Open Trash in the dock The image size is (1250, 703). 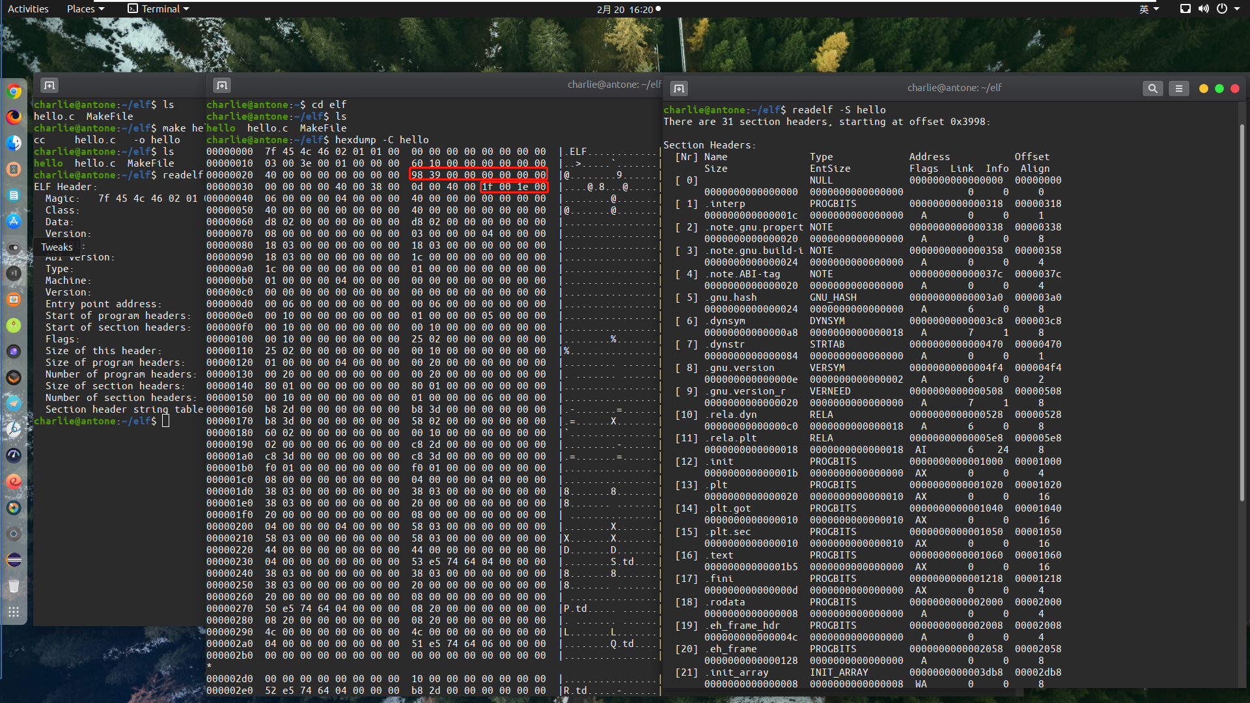click(x=14, y=586)
